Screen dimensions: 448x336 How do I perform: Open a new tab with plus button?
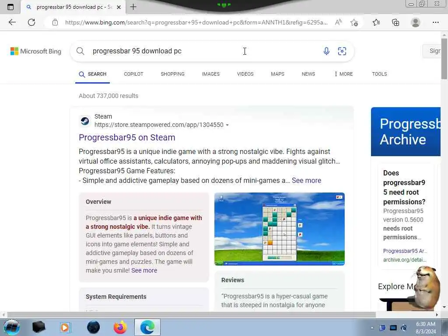coord(133,7)
